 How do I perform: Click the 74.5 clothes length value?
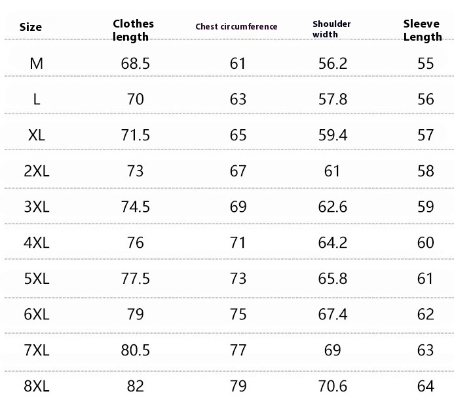pos(135,207)
